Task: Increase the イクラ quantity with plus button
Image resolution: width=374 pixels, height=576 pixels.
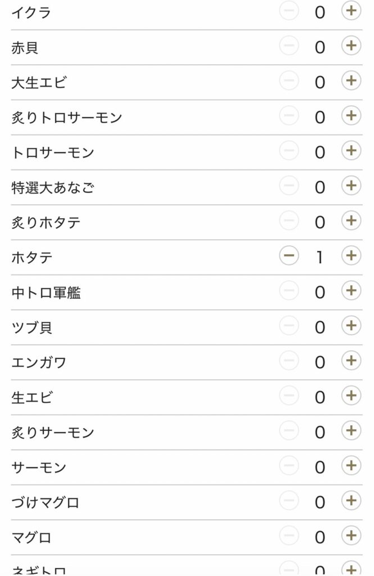Action: tap(352, 12)
